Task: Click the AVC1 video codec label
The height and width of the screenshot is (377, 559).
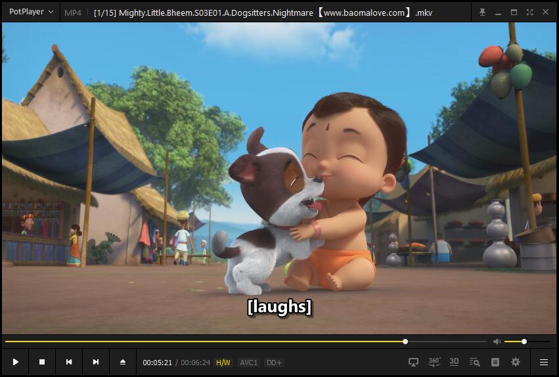Action: click(x=248, y=363)
